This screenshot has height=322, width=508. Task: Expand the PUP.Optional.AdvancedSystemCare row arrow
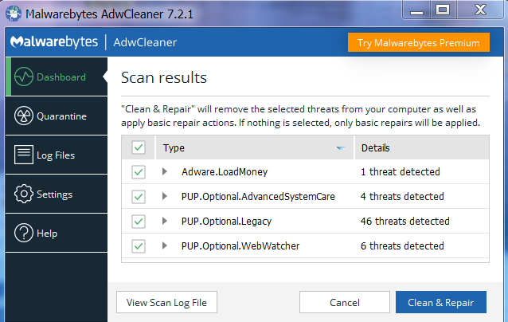coord(165,196)
